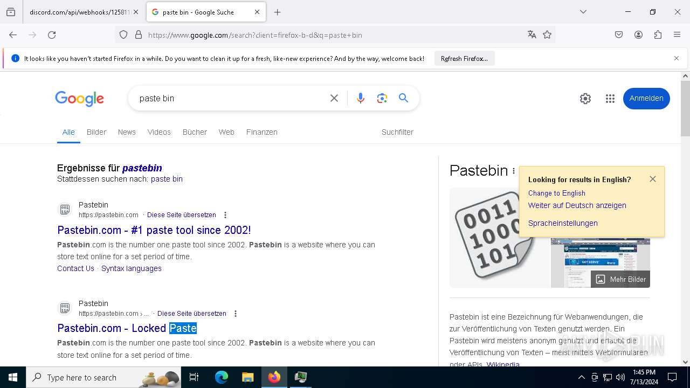
Task: Click the page vertical scrollbar
Action: pyautogui.click(x=685, y=218)
